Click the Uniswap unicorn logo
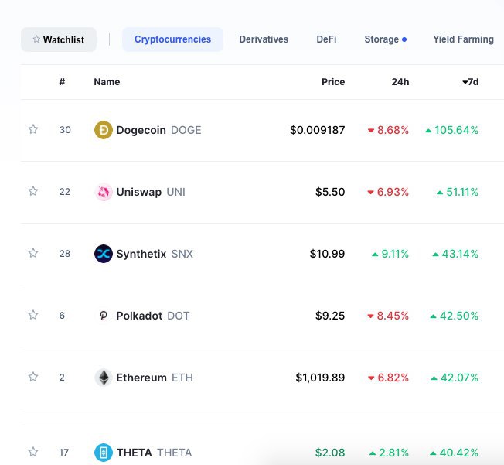 tap(103, 192)
